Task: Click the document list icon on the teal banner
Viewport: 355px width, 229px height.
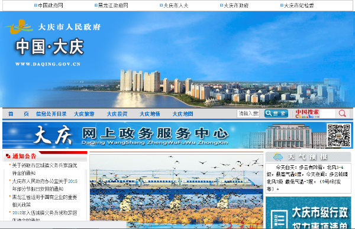Action: coord(279,219)
